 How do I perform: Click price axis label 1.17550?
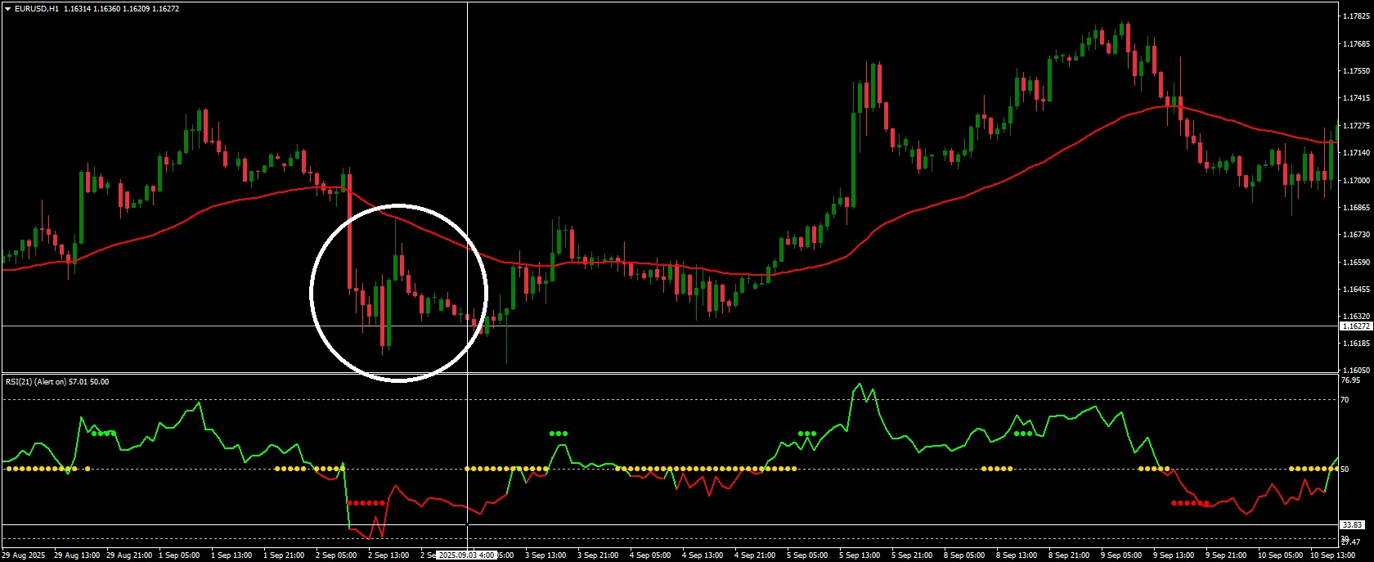1357,71
